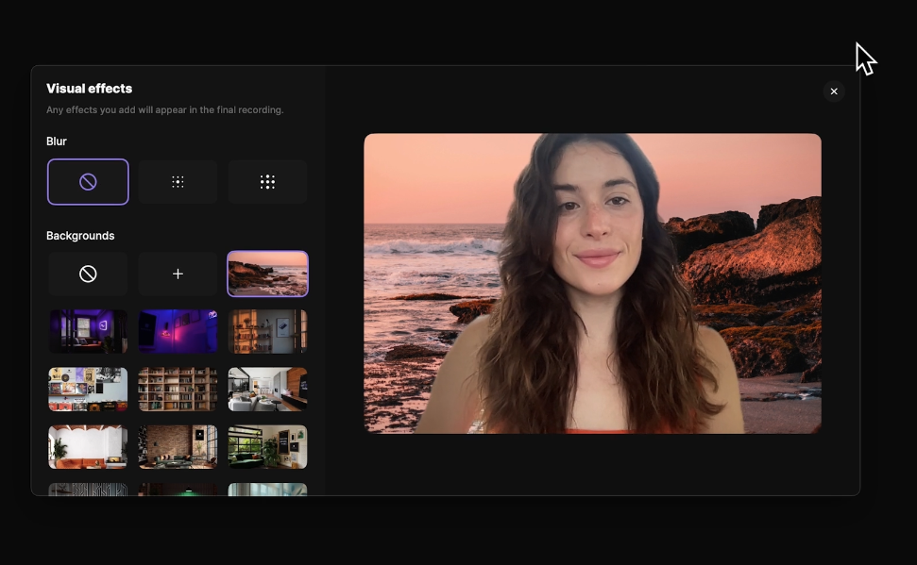Choose the strong blur effect
Screen dimensions: 917x565
point(267,182)
